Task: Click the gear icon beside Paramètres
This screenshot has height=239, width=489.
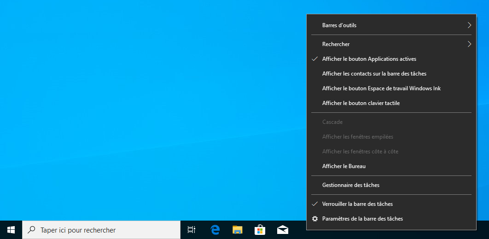Action: 315,219
